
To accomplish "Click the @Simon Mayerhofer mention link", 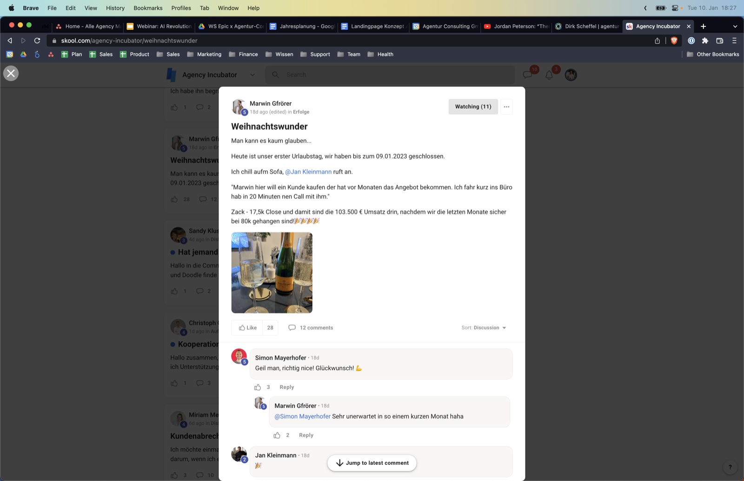I will 302,416.
